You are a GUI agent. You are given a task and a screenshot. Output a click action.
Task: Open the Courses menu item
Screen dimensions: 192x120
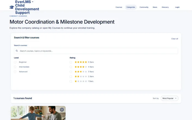119,7
